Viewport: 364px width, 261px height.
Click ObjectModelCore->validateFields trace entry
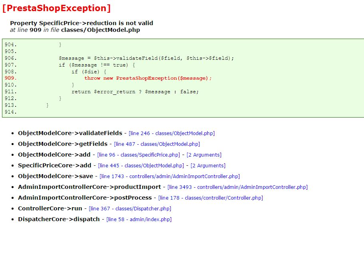pyautogui.click(x=70, y=133)
